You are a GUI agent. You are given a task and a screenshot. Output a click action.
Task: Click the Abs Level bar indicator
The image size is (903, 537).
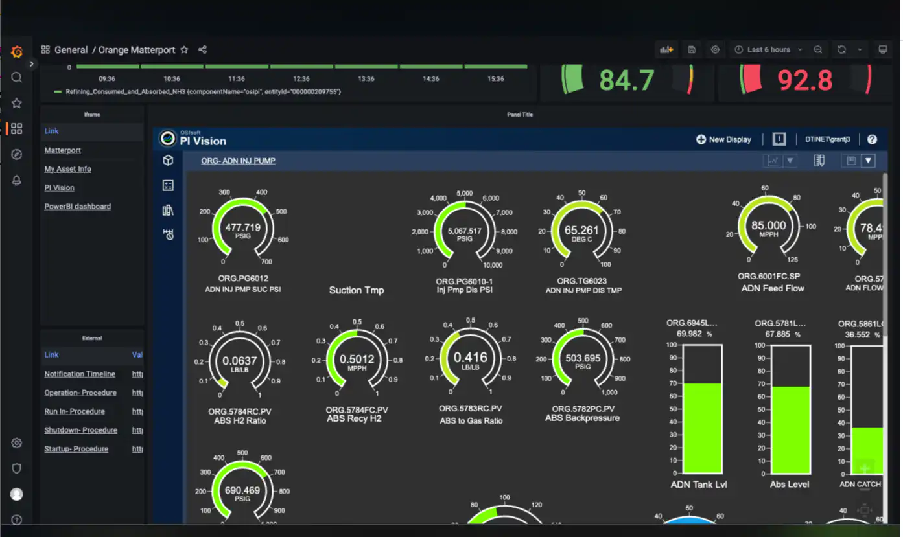point(791,409)
